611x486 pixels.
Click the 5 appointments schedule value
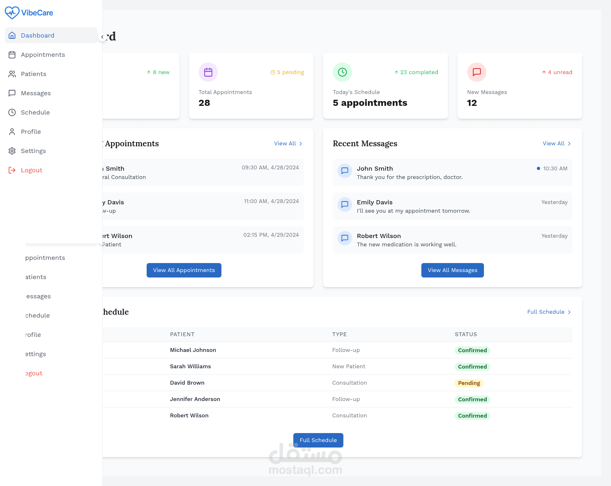pyautogui.click(x=370, y=103)
